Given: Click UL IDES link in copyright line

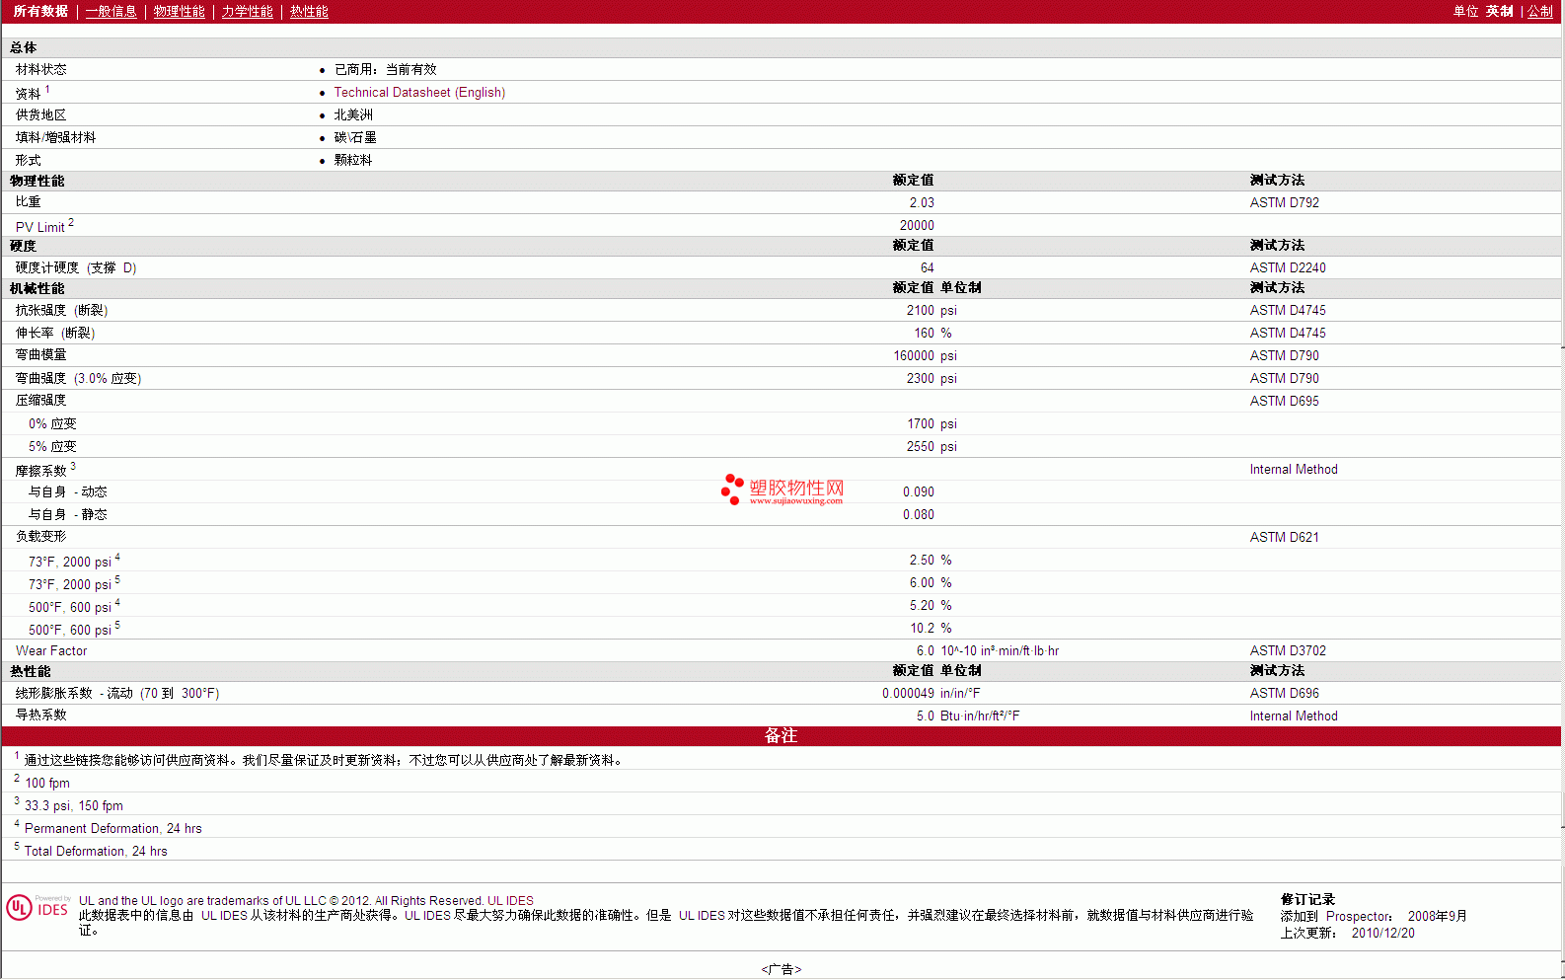Looking at the screenshot, I should pos(510,901).
